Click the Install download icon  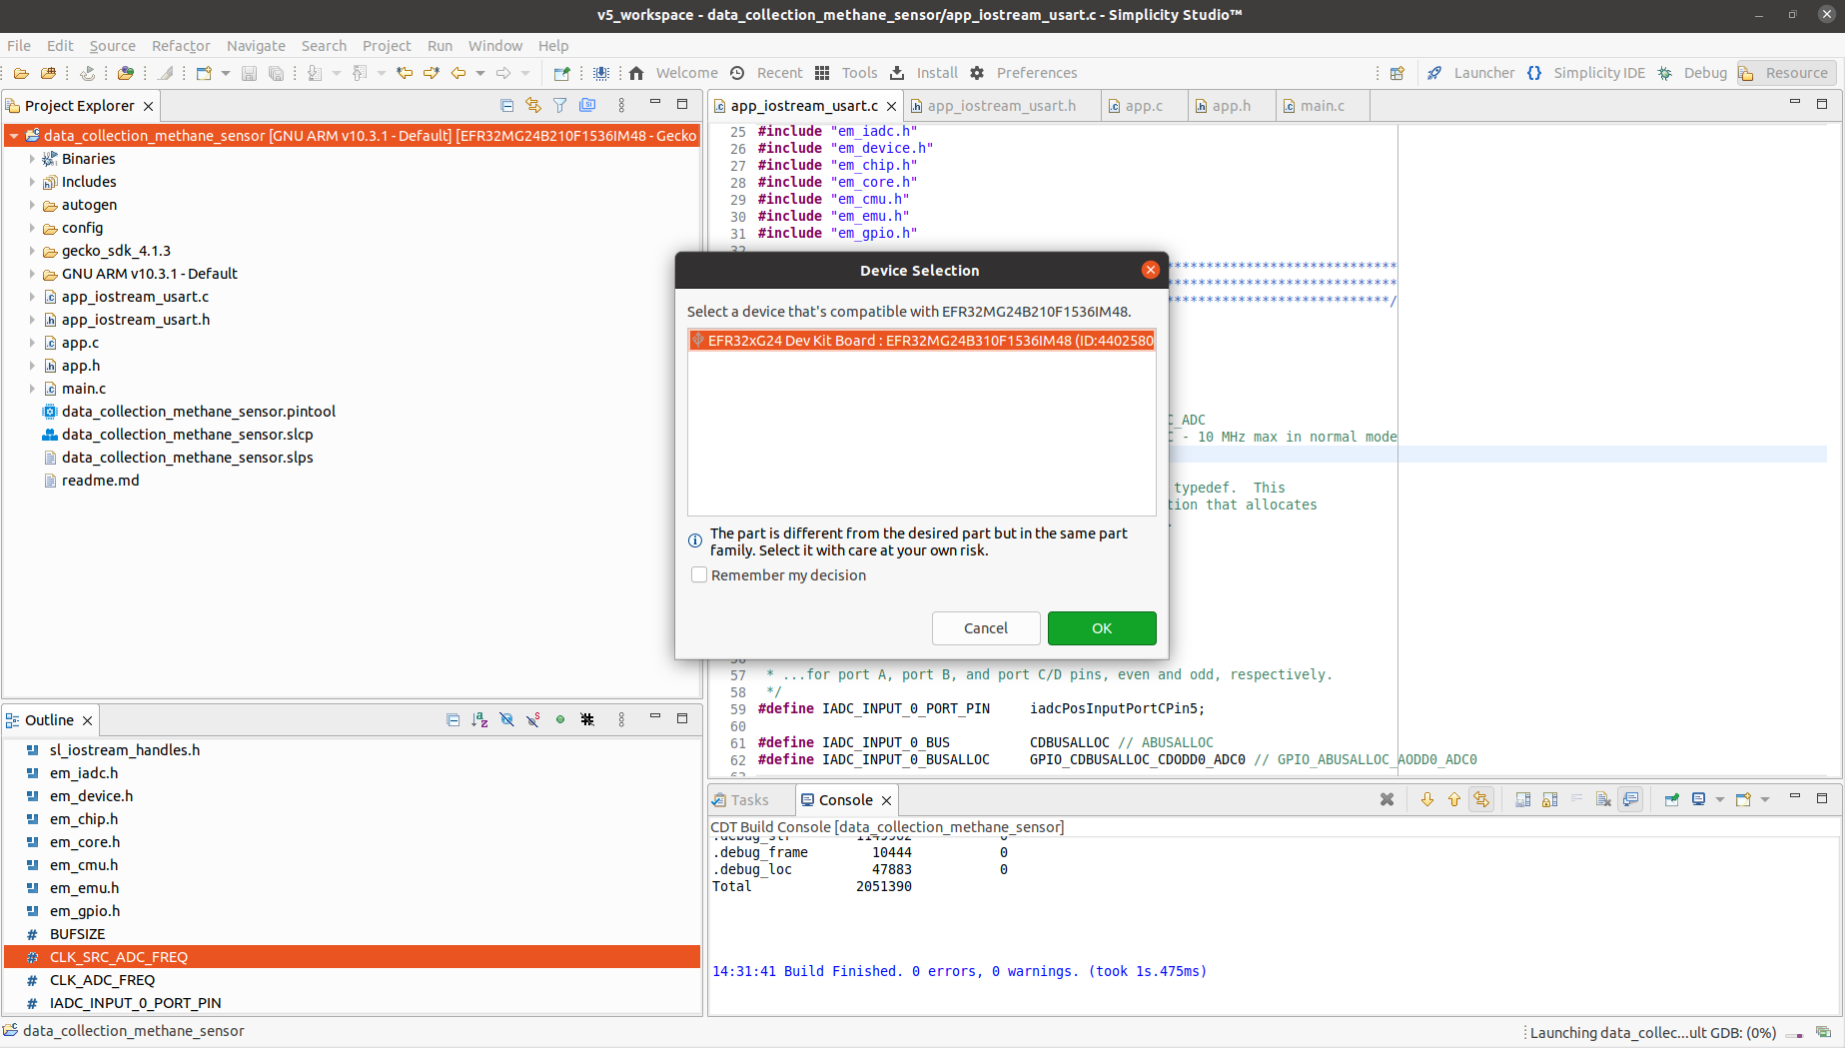897,73
